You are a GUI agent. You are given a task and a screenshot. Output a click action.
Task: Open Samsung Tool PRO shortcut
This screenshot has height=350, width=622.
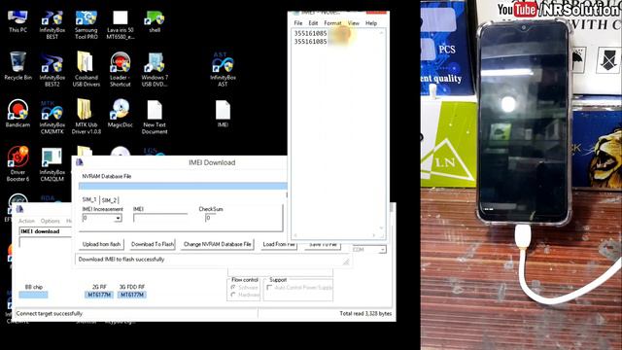coord(86,24)
